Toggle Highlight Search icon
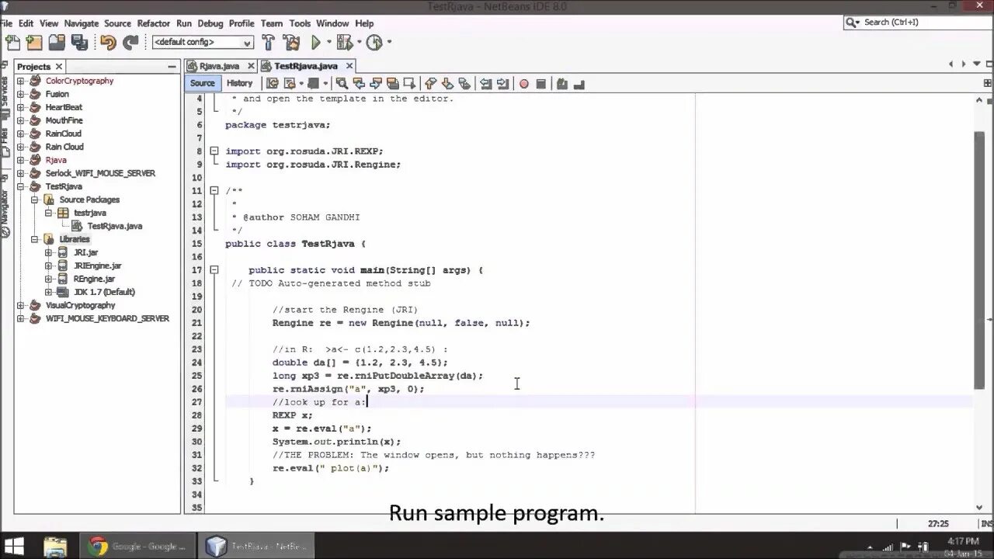994x559 pixels. [393, 84]
